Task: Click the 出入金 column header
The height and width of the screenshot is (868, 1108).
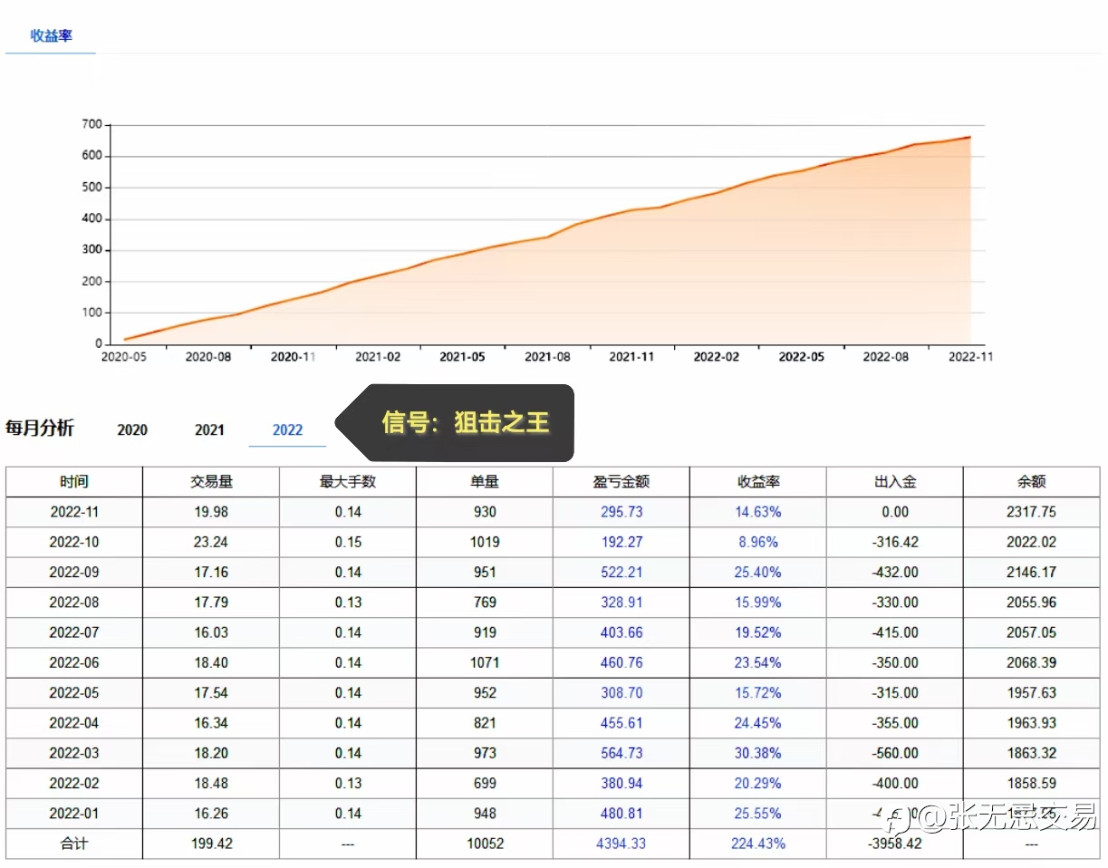Action: coord(895,482)
